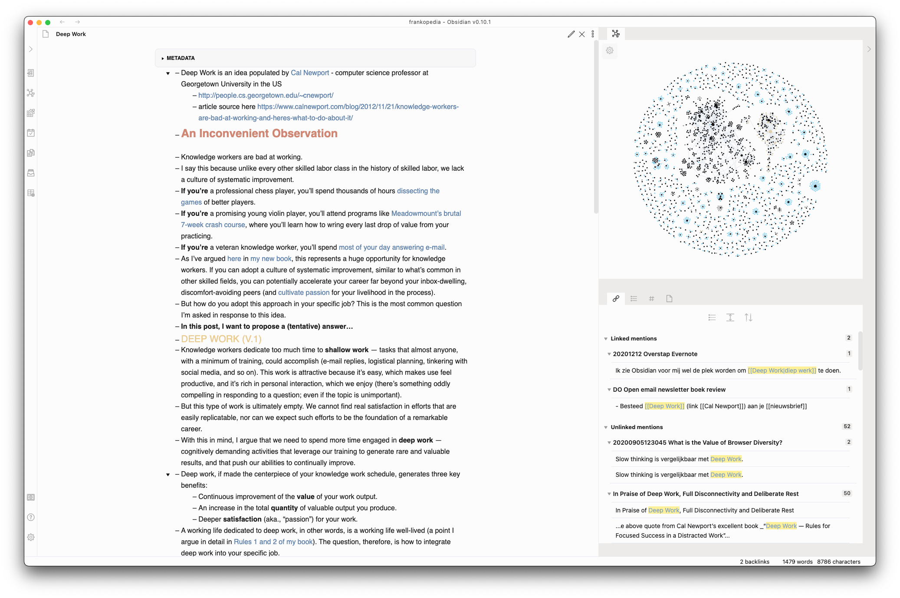This screenshot has height=598, width=900.
Task: Open today's daily note calendar icon
Action: (31, 133)
